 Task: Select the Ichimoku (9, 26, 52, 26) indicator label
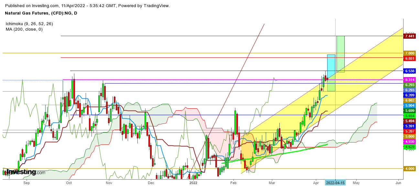[29, 24]
